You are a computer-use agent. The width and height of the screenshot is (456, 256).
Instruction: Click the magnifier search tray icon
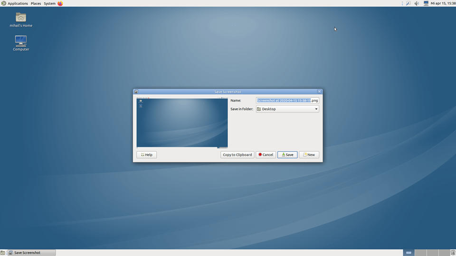(x=408, y=3)
